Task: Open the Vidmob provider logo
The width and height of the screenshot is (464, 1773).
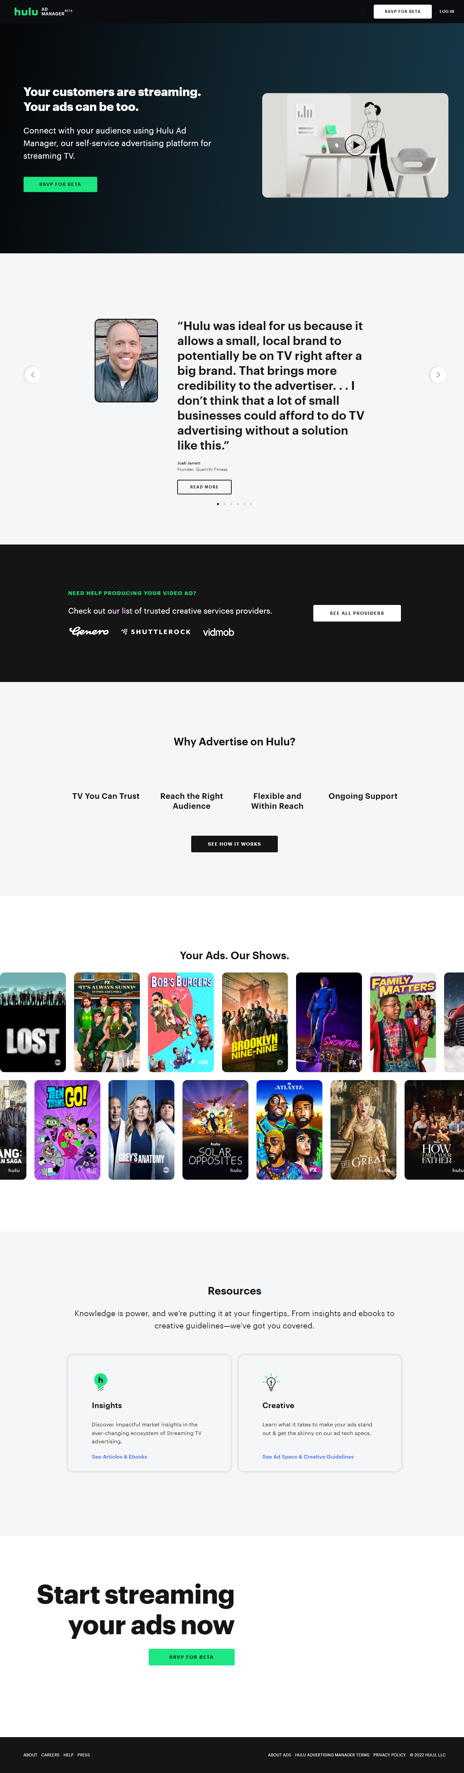Action: click(218, 632)
